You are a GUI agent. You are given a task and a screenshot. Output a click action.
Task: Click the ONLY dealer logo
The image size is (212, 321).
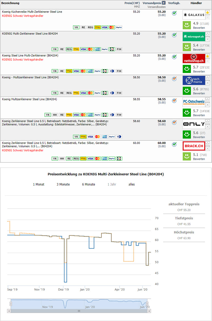[x=194, y=124]
